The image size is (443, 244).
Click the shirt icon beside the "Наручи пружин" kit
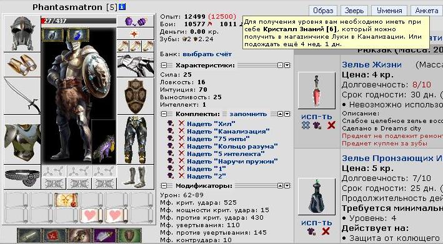171,161
